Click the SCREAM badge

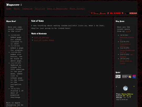tap(131, 13)
